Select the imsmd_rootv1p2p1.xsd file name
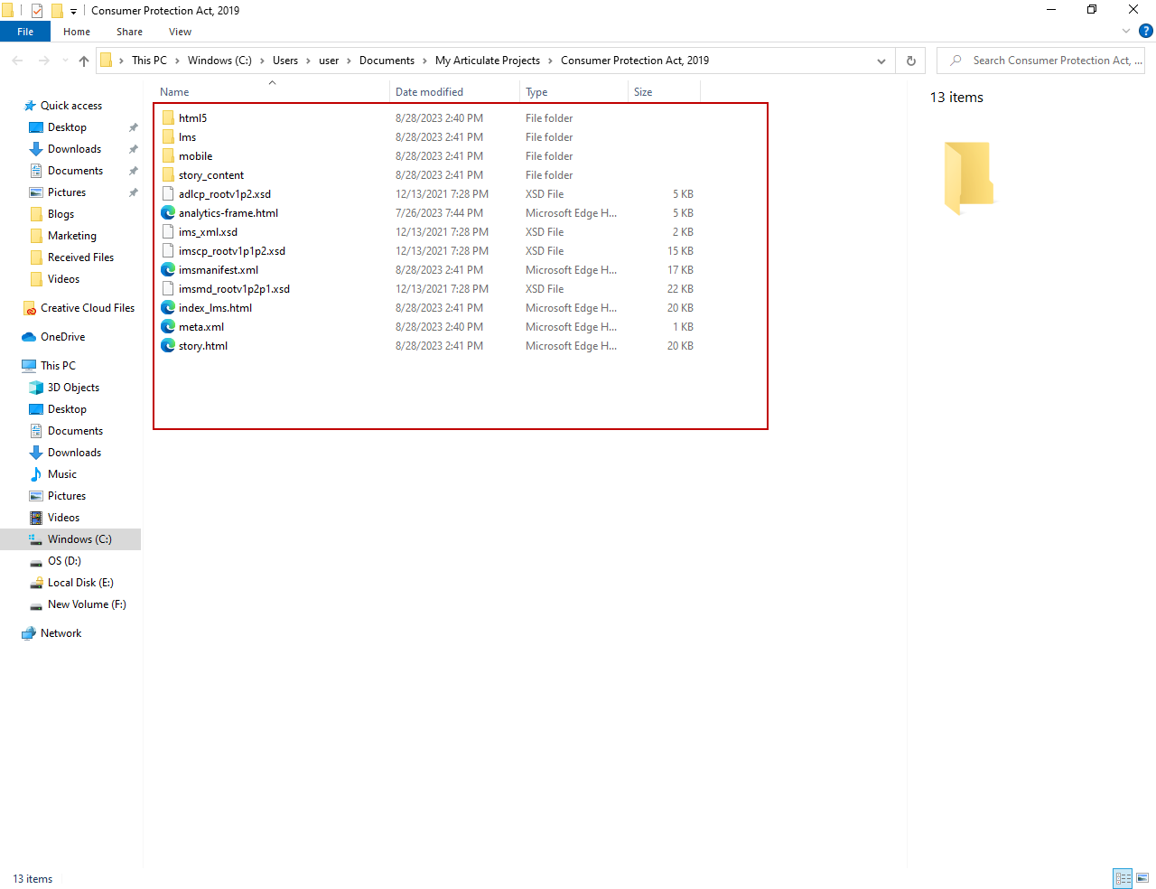1156x889 pixels. (x=234, y=289)
